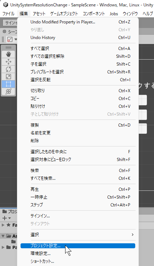Select the Rect tool

8,84
